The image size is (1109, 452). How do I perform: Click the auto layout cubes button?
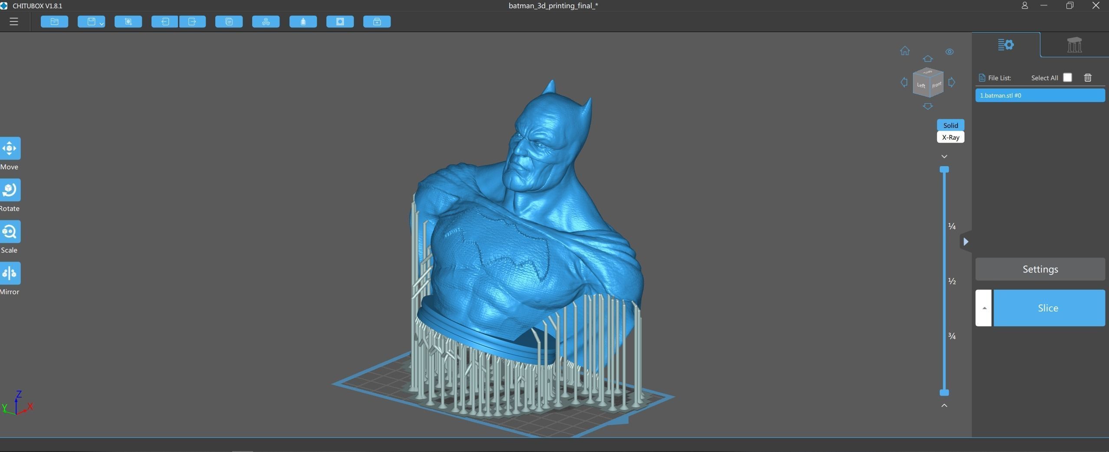[266, 22]
